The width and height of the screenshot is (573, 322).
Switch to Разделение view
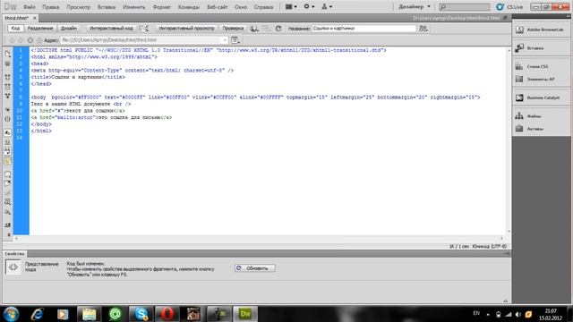(x=40, y=28)
